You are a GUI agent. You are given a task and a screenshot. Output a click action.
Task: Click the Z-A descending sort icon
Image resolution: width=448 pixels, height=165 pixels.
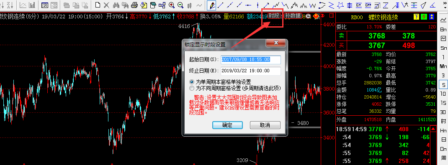pyautogui.click(x=10, y=5)
